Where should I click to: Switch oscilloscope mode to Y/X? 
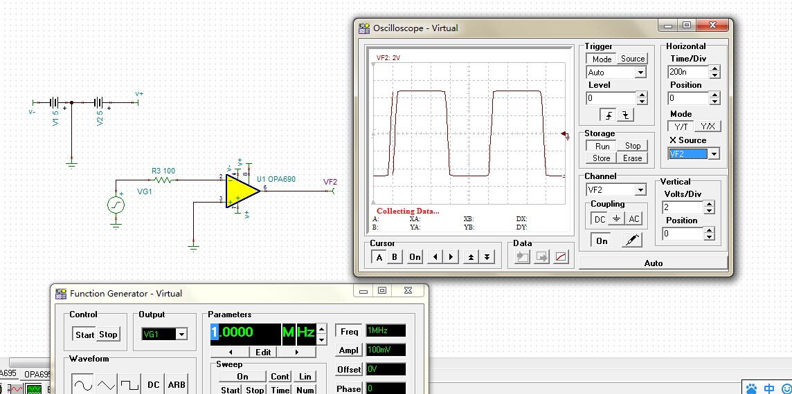coord(708,126)
